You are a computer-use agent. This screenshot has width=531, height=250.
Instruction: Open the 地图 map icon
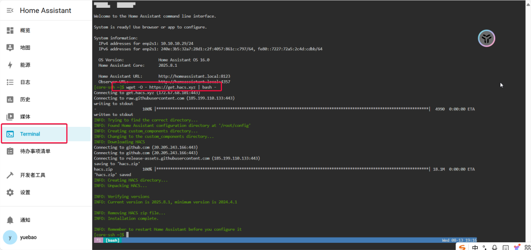(x=10, y=48)
